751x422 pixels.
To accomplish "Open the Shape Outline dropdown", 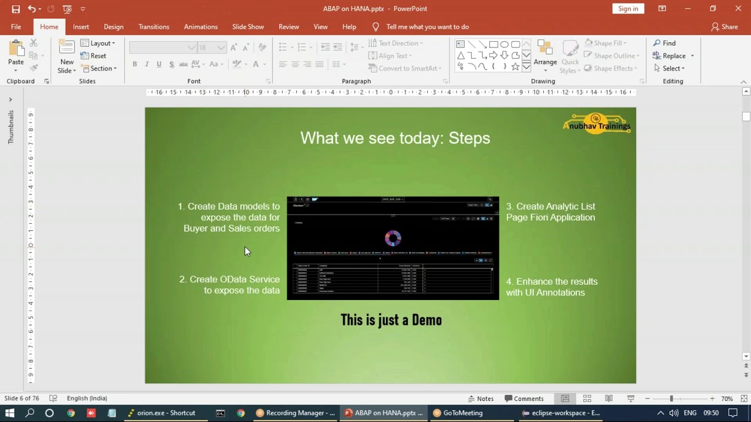I will tap(611, 56).
